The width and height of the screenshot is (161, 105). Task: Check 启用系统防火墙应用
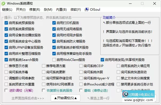pyautogui.click(x=118, y=66)
